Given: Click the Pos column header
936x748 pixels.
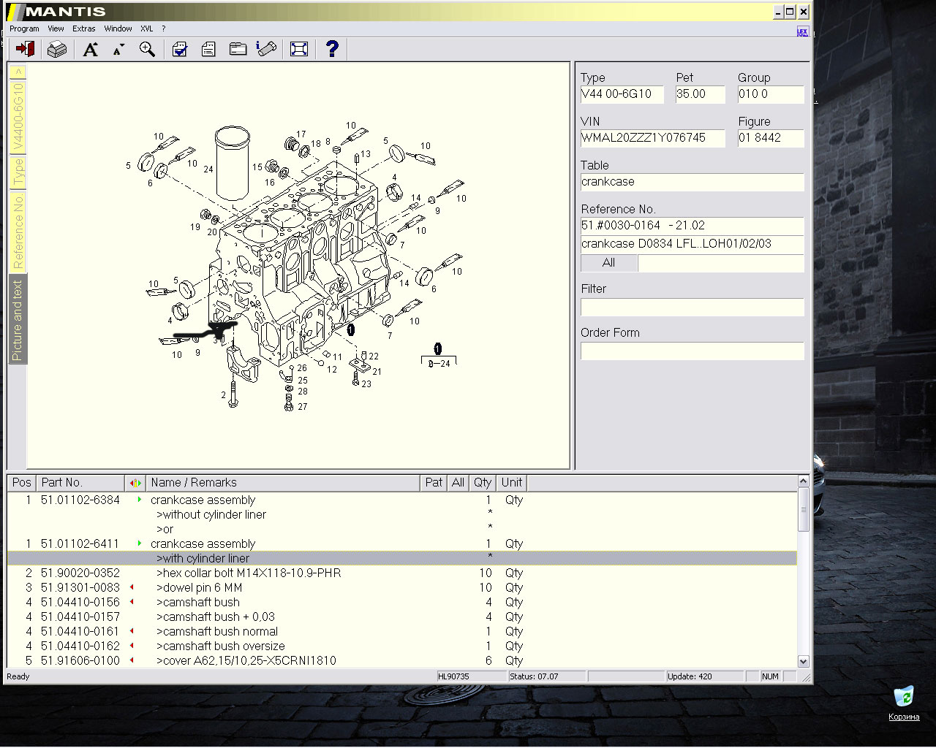Looking at the screenshot, I should 21,483.
